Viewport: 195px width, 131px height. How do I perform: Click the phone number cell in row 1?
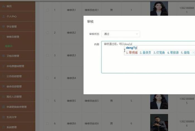187,10
